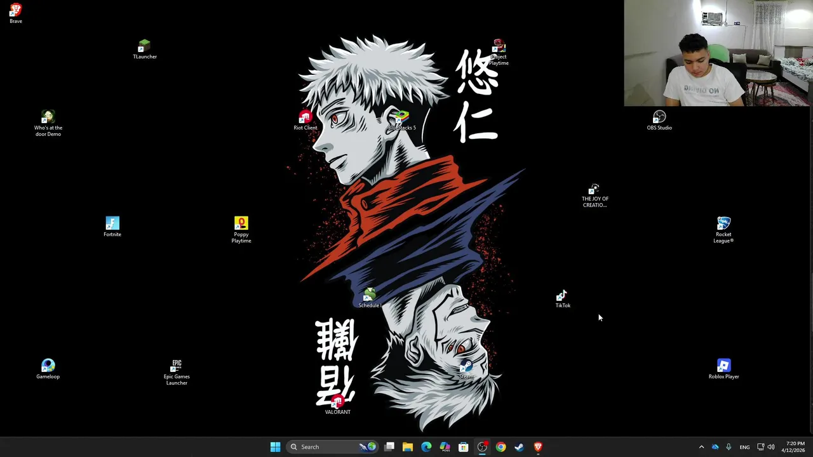This screenshot has width=813, height=457.
Task: Open the volume speaker tray icon
Action: [x=771, y=447]
